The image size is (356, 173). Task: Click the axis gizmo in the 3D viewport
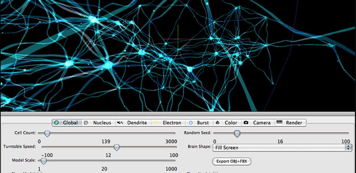[x=178, y=39]
